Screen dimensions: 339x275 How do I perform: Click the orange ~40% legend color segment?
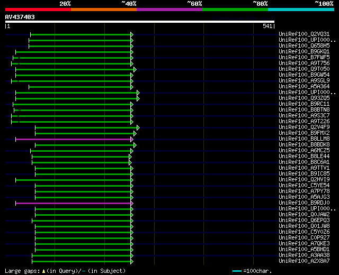point(104,10)
